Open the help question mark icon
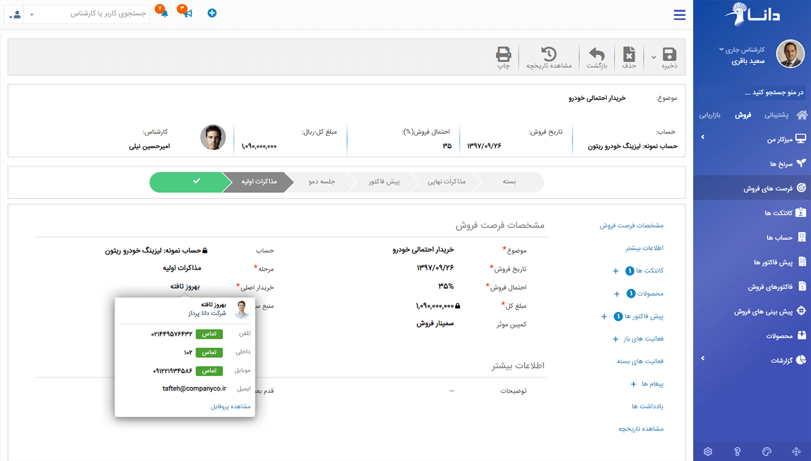811x461 pixels. click(737, 452)
